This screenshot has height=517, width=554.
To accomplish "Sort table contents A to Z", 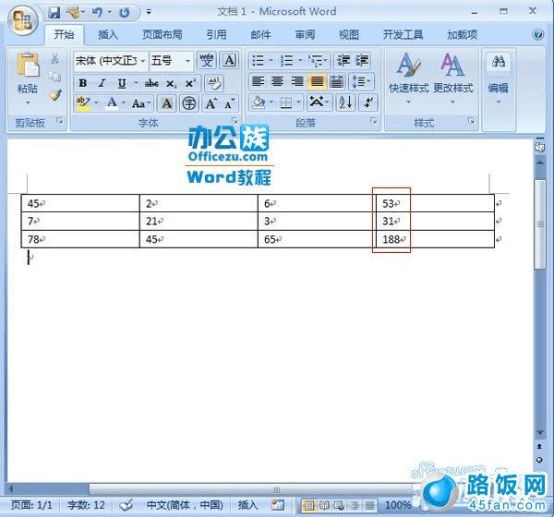I will pos(345,102).
